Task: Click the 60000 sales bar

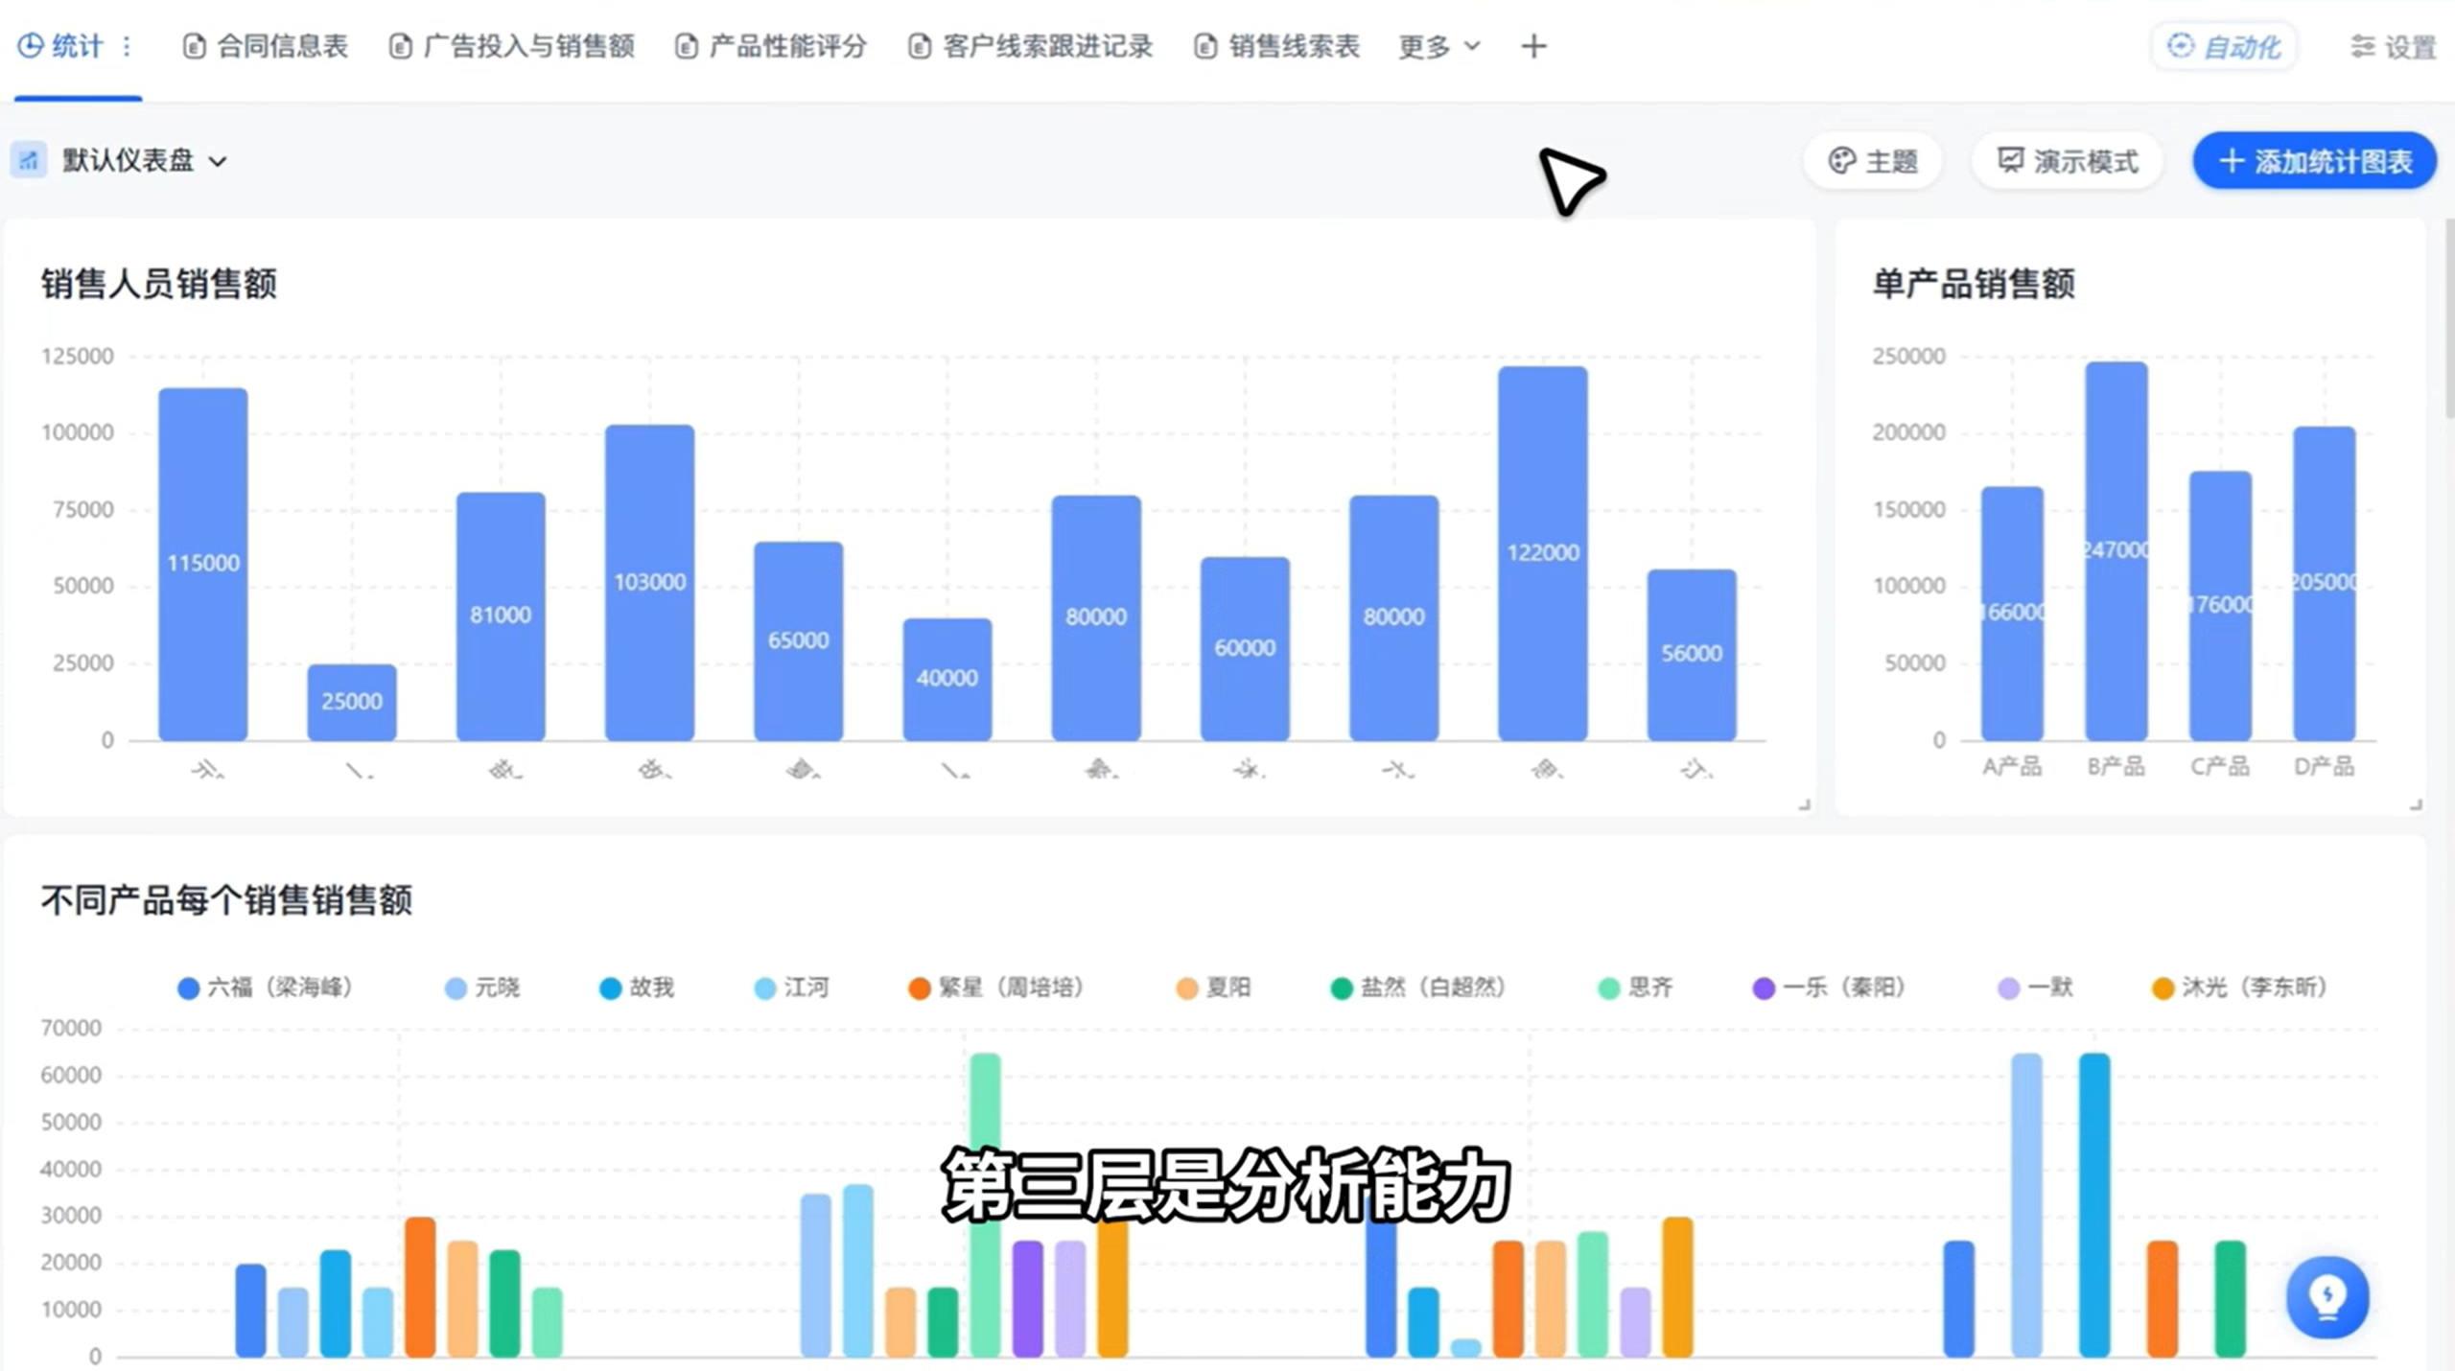Action: click(x=1245, y=648)
